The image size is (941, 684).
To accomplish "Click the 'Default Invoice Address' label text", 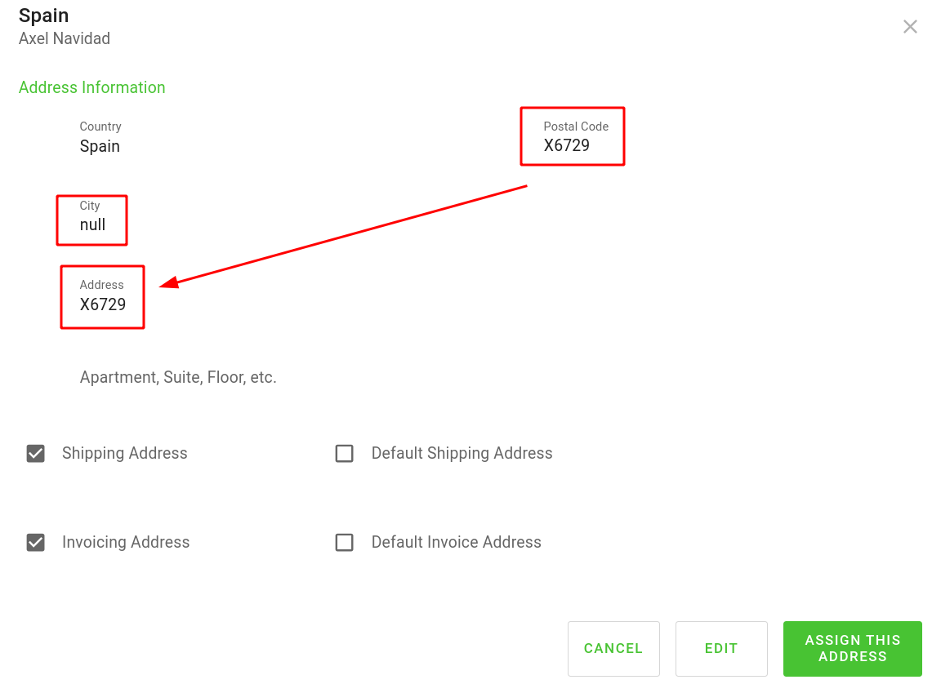I will point(456,543).
